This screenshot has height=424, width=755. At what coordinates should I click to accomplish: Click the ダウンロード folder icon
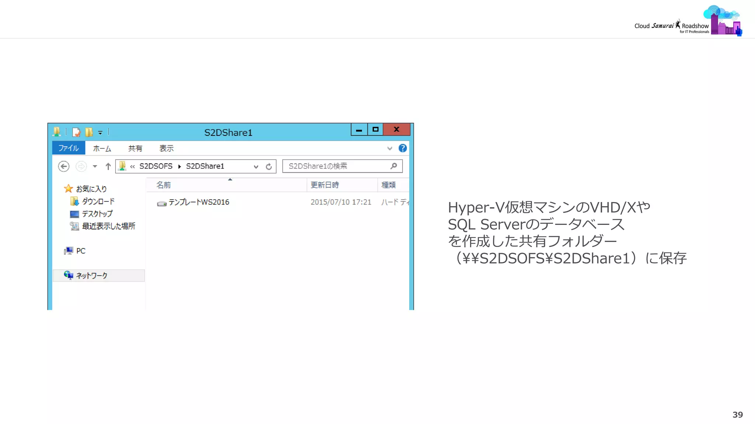(74, 201)
